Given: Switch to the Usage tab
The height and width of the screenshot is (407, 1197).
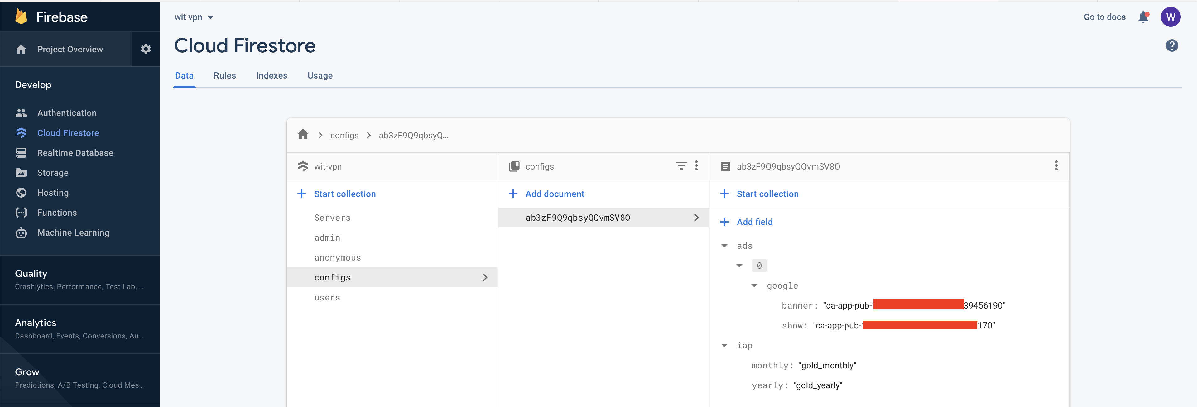Looking at the screenshot, I should [320, 76].
